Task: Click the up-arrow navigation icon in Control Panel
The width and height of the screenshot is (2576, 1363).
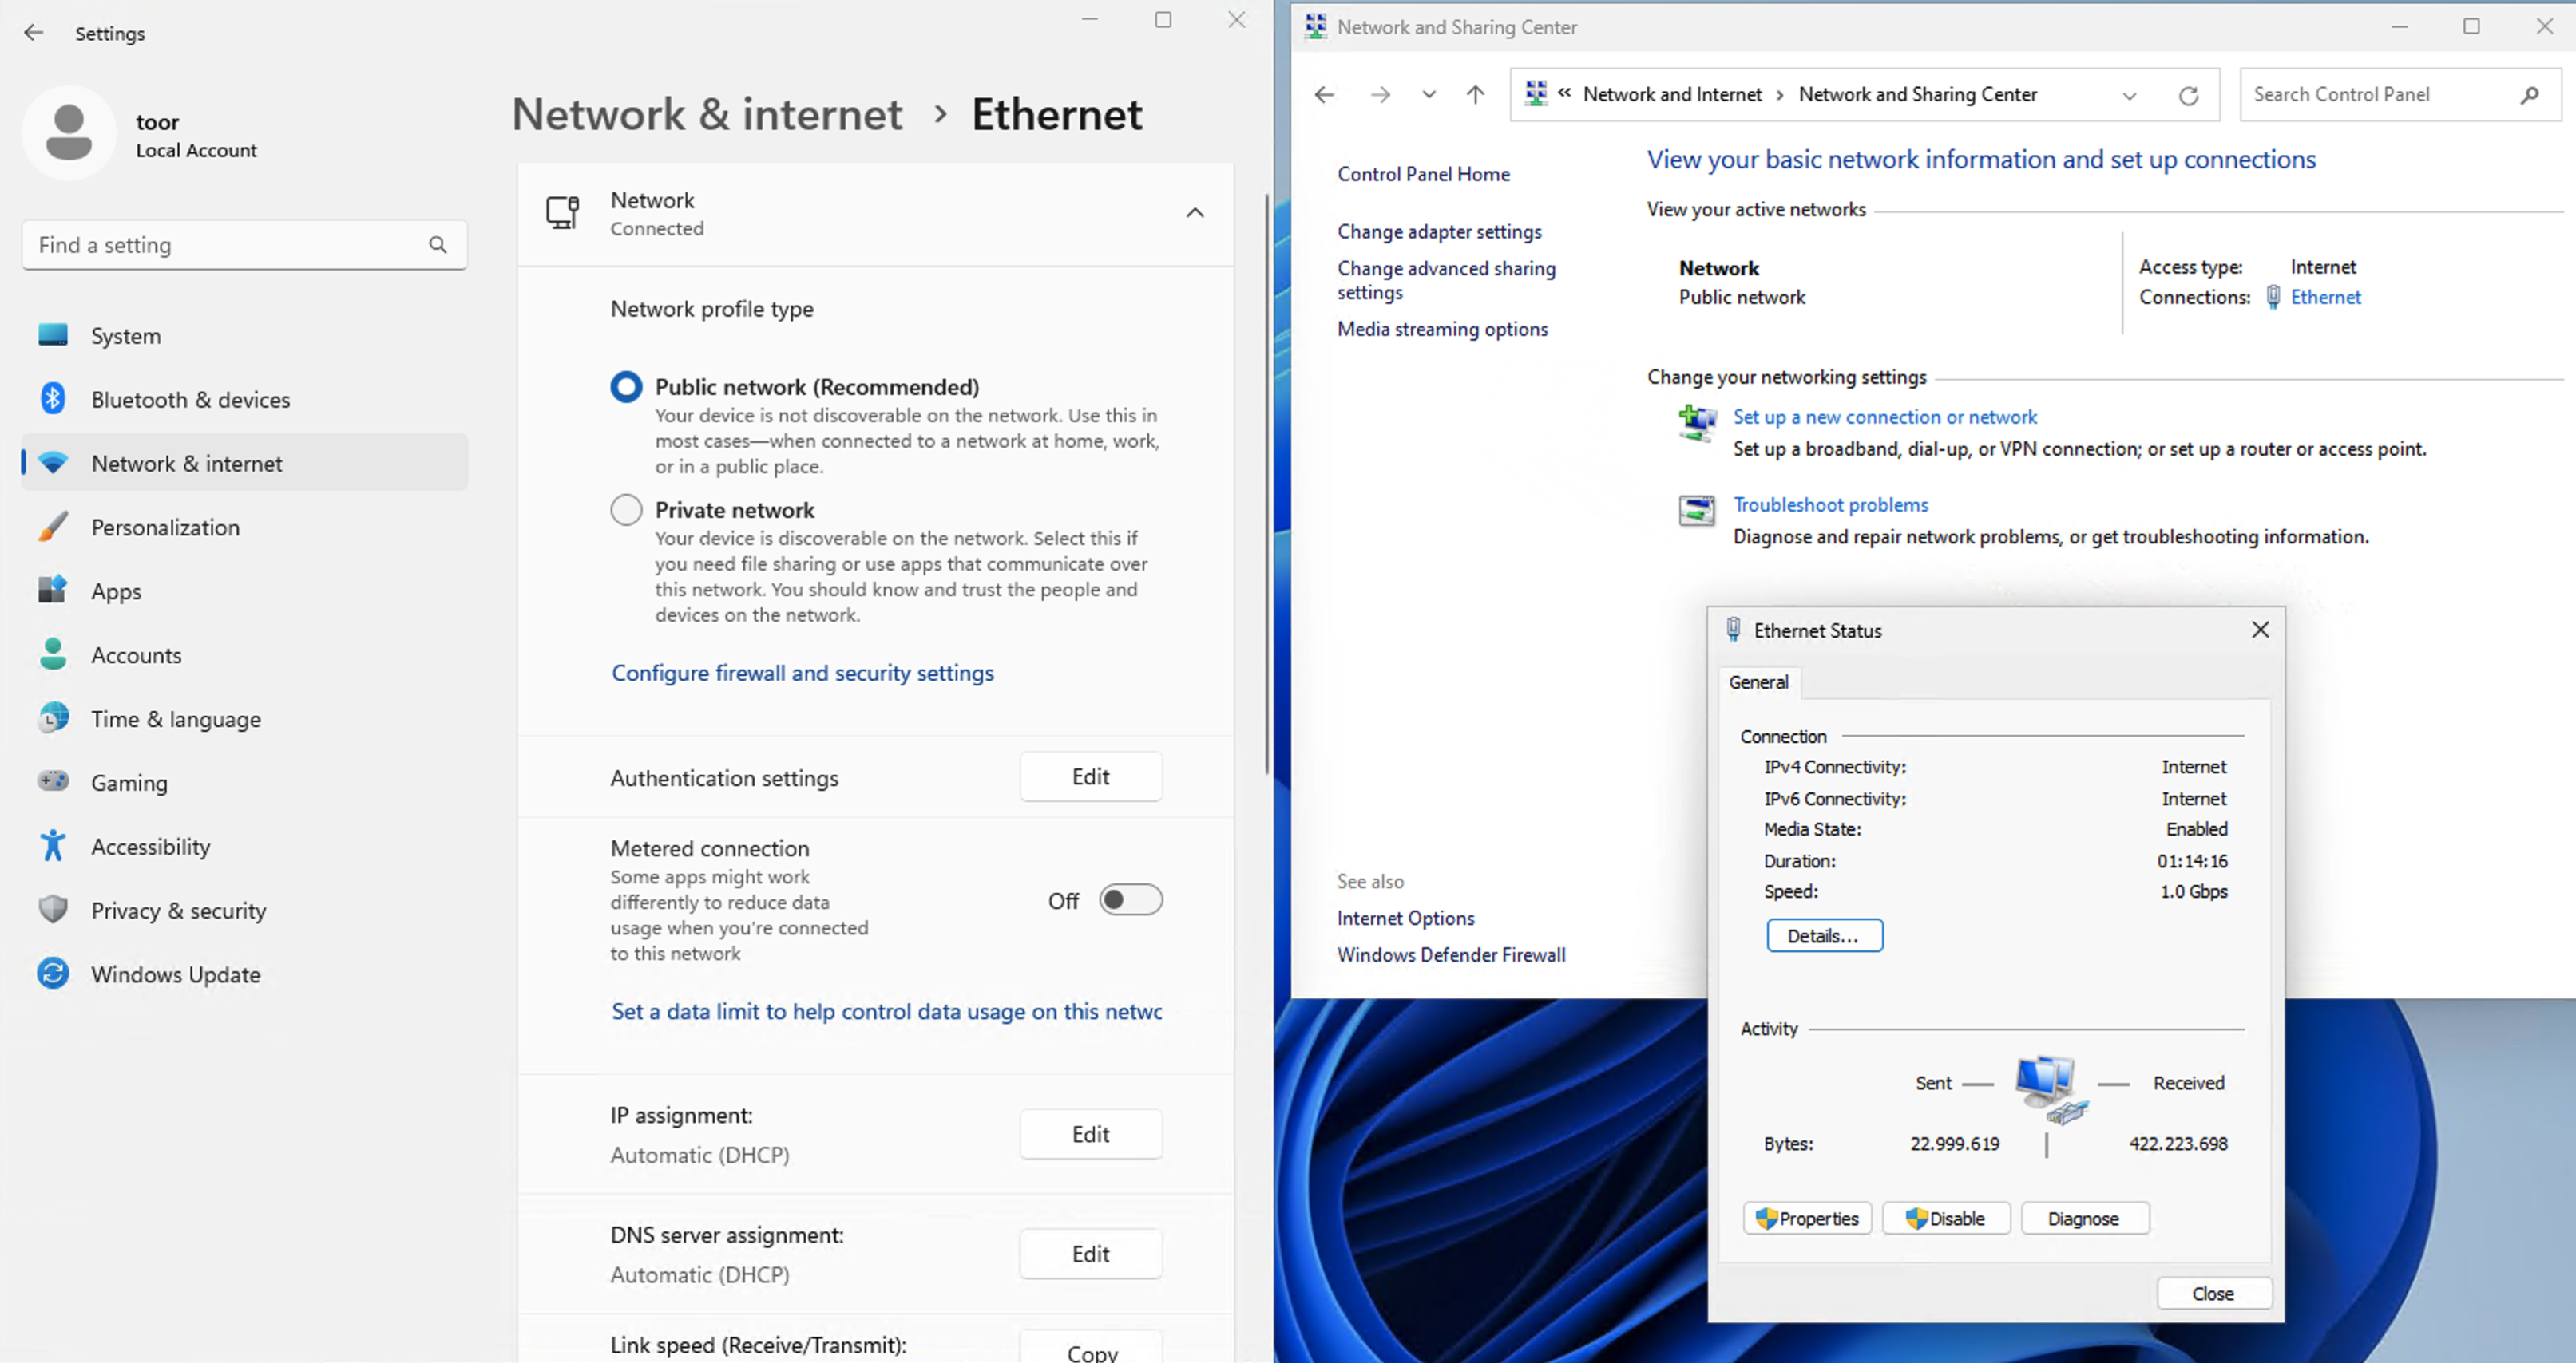Action: click(1475, 95)
